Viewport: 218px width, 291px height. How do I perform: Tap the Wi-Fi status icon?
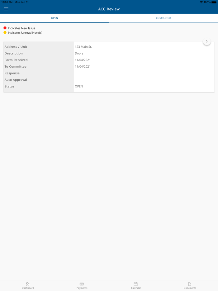[201, 2]
